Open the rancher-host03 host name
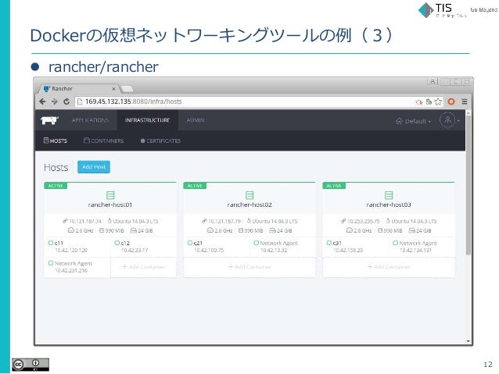499x374 pixels. 389,205
